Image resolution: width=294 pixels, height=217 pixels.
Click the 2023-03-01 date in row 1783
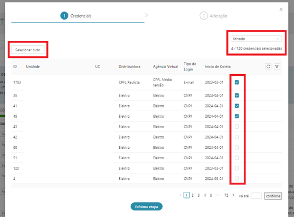(214, 82)
